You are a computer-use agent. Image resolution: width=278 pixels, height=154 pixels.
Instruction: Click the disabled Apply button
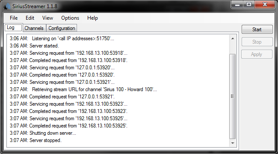[257, 54]
